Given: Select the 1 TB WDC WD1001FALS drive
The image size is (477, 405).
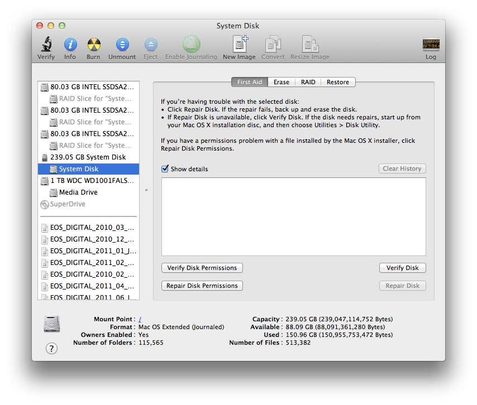Looking at the screenshot, I should [88, 181].
